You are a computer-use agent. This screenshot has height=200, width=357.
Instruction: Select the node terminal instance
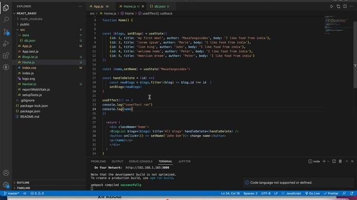click(x=314, y=161)
